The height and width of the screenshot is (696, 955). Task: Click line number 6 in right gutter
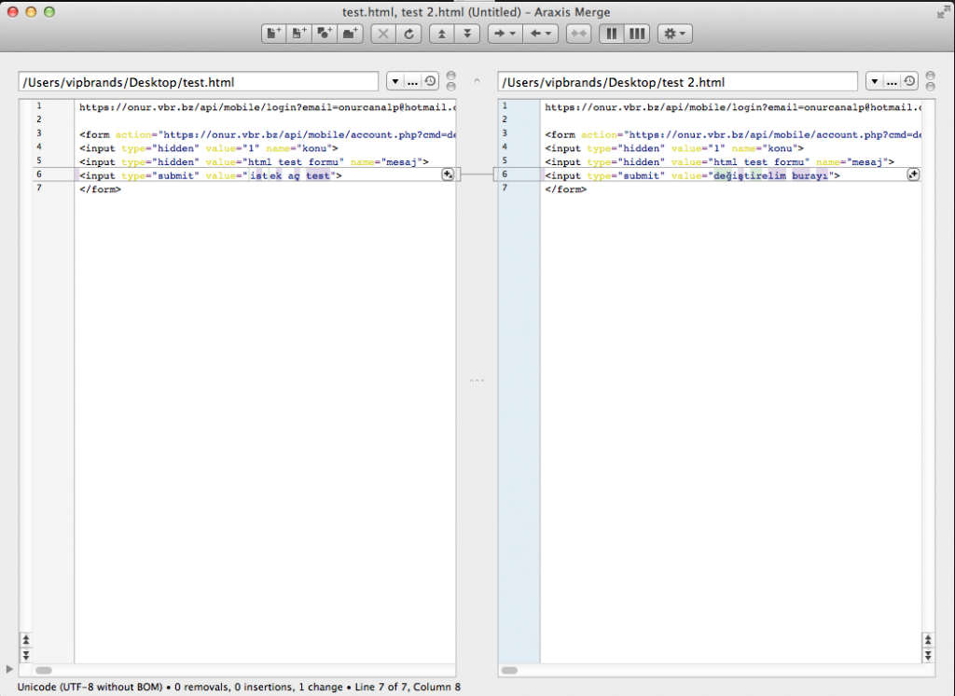pos(505,174)
